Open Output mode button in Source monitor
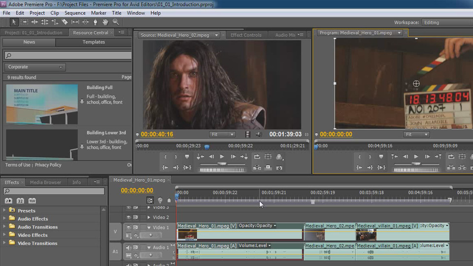The height and width of the screenshot is (266, 473). 279,157
